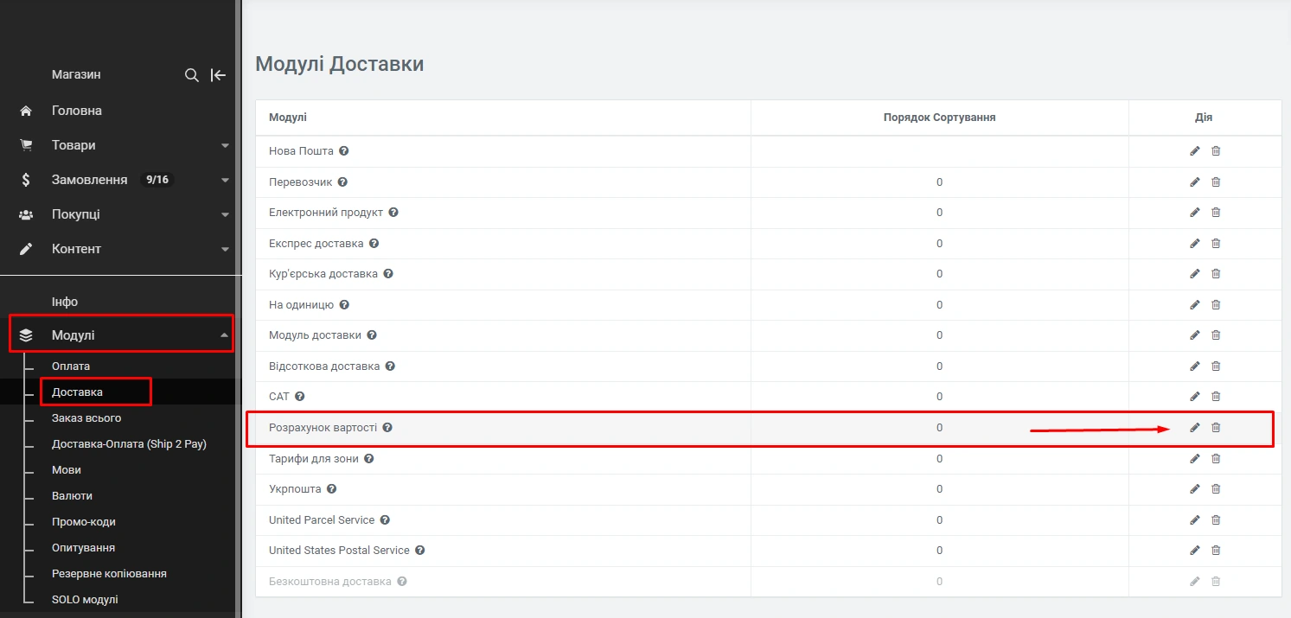The image size is (1291, 618).
Task: Open help tooltip for Експрес доставка
Action: click(374, 244)
